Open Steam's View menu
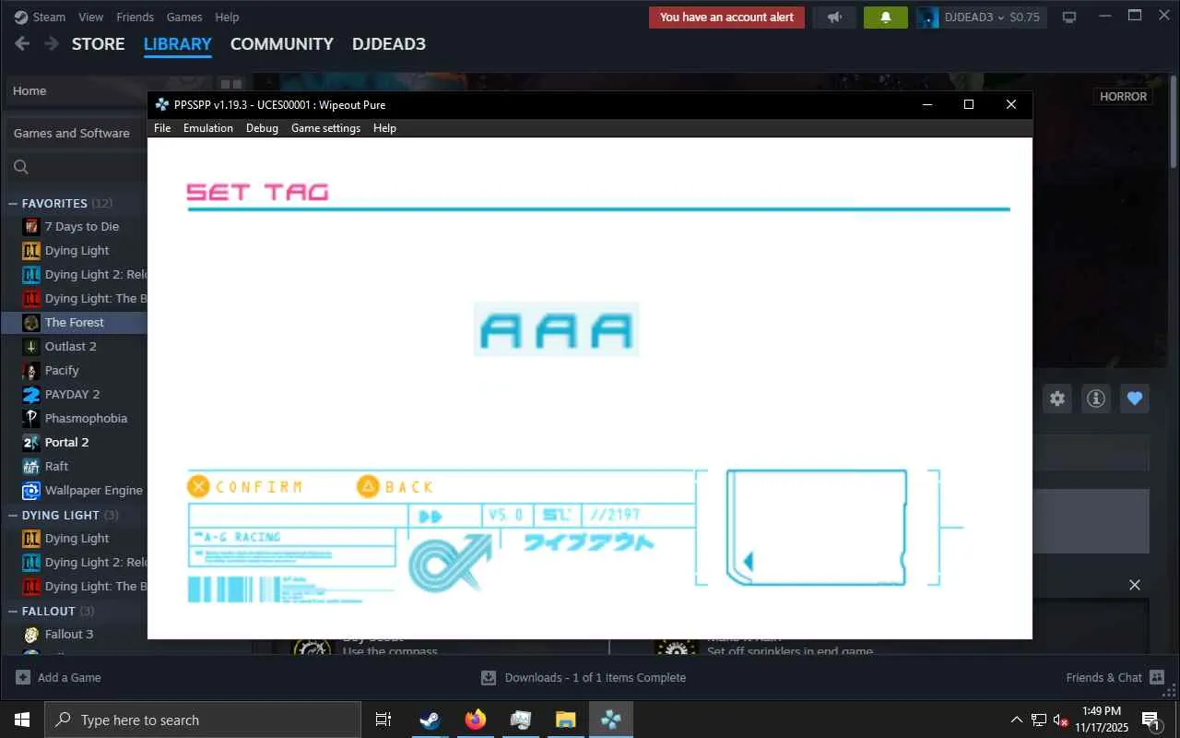Image resolution: width=1180 pixels, height=738 pixels. pyautogui.click(x=91, y=17)
